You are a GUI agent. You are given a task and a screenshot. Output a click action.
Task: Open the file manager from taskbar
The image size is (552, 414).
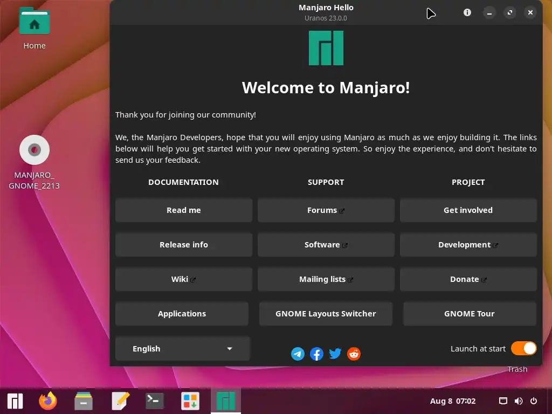[x=84, y=401]
